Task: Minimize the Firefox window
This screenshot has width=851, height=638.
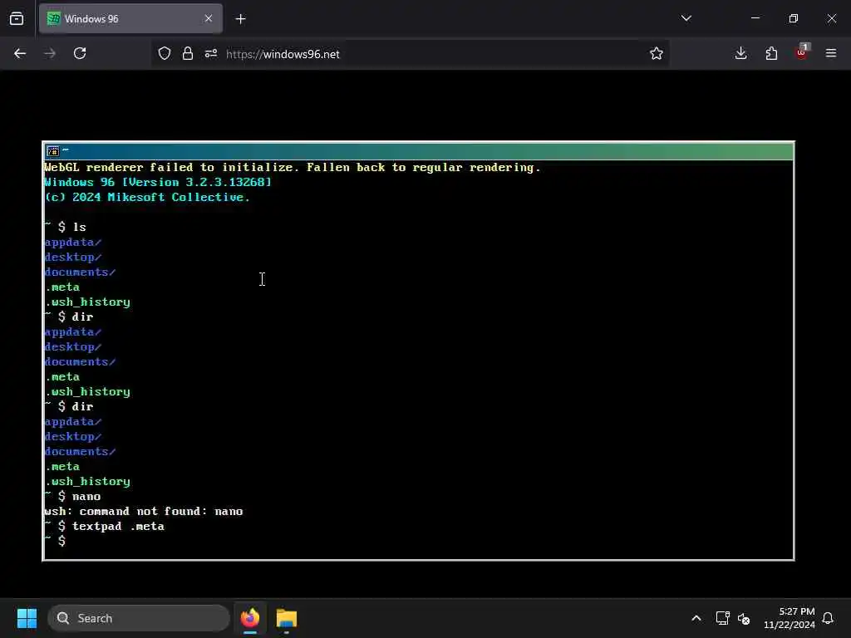Action: click(x=755, y=18)
